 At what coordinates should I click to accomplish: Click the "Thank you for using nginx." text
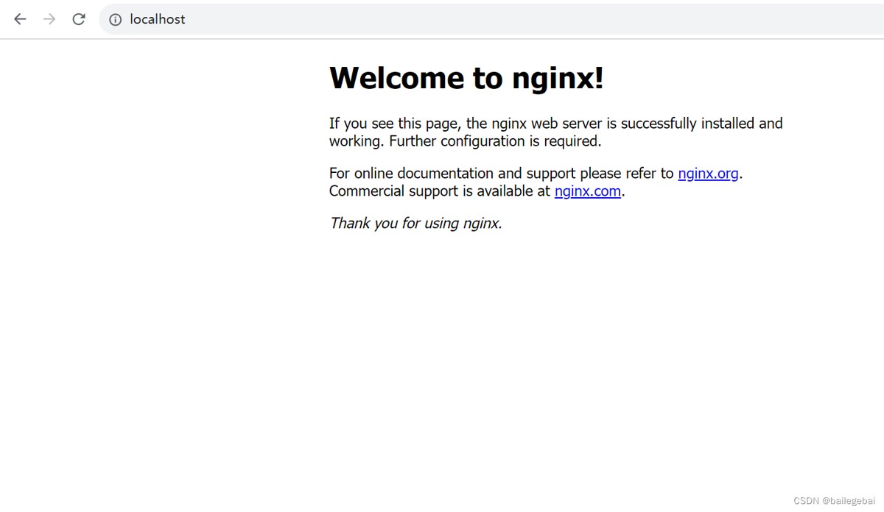click(415, 223)
